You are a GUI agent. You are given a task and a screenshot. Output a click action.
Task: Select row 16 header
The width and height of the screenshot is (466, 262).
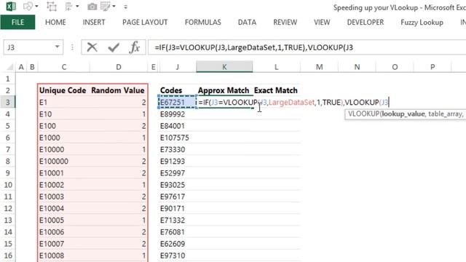pyautogui.click(x=8, y=255)
